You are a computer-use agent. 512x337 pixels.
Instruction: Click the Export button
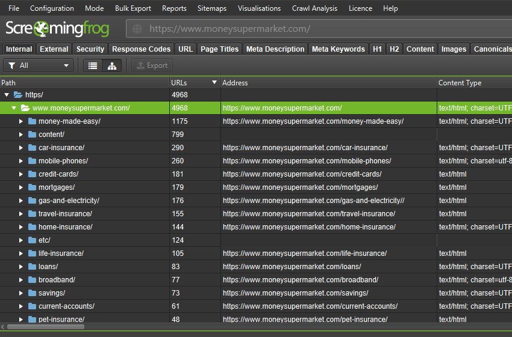[x=152, y=65]
